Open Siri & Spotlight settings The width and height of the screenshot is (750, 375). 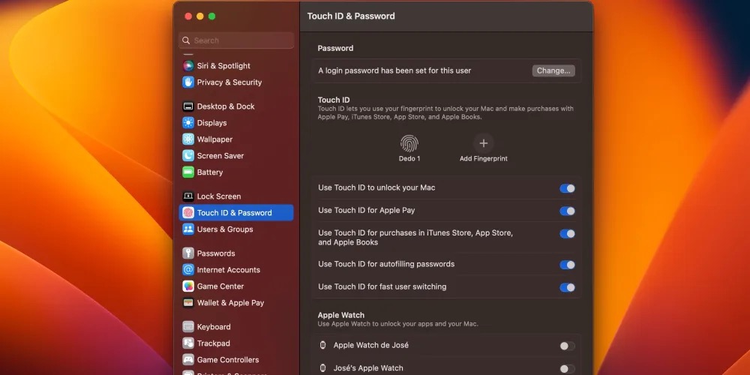pyautogui.click(x=223, y=66)
